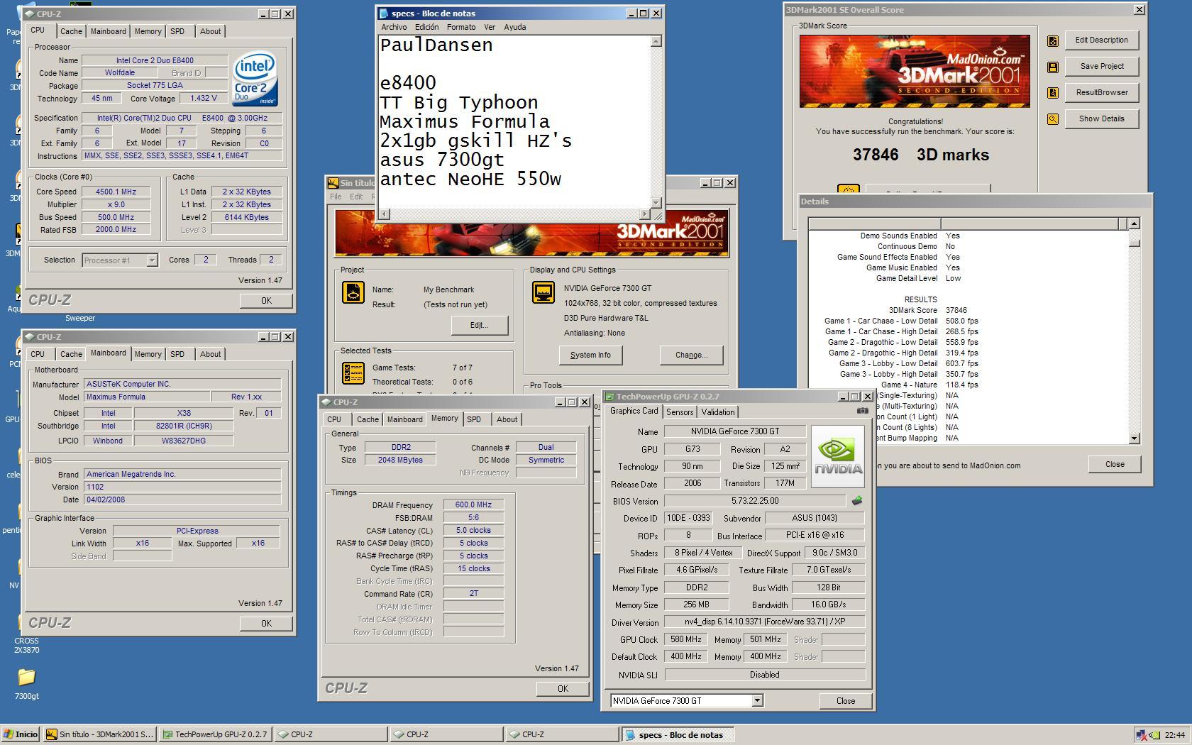This screenshot has width=1192, height=745.
Task: Click the Intel Core 2 Duo logo
Action: point(255,78)
